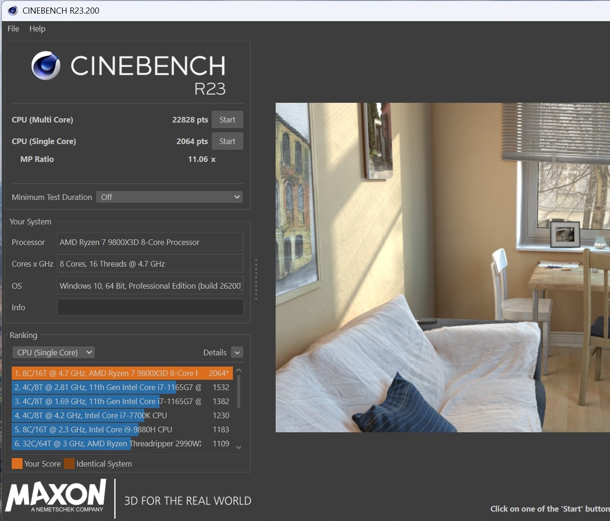The height and width of the screenshot is (521, 610).
Task: Click the 22828 pts multi core score
Action: coord(190,120)
